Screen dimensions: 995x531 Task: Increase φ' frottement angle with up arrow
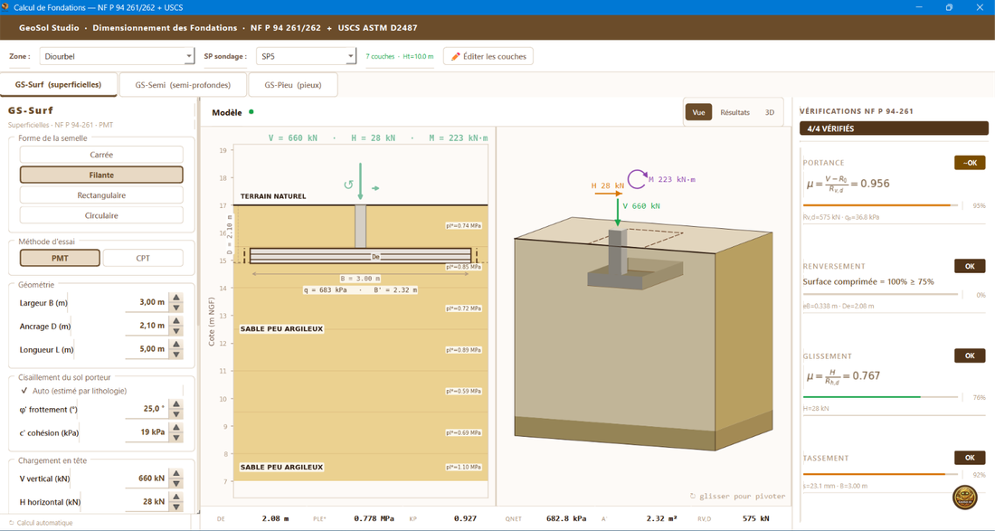click(176, 404)
